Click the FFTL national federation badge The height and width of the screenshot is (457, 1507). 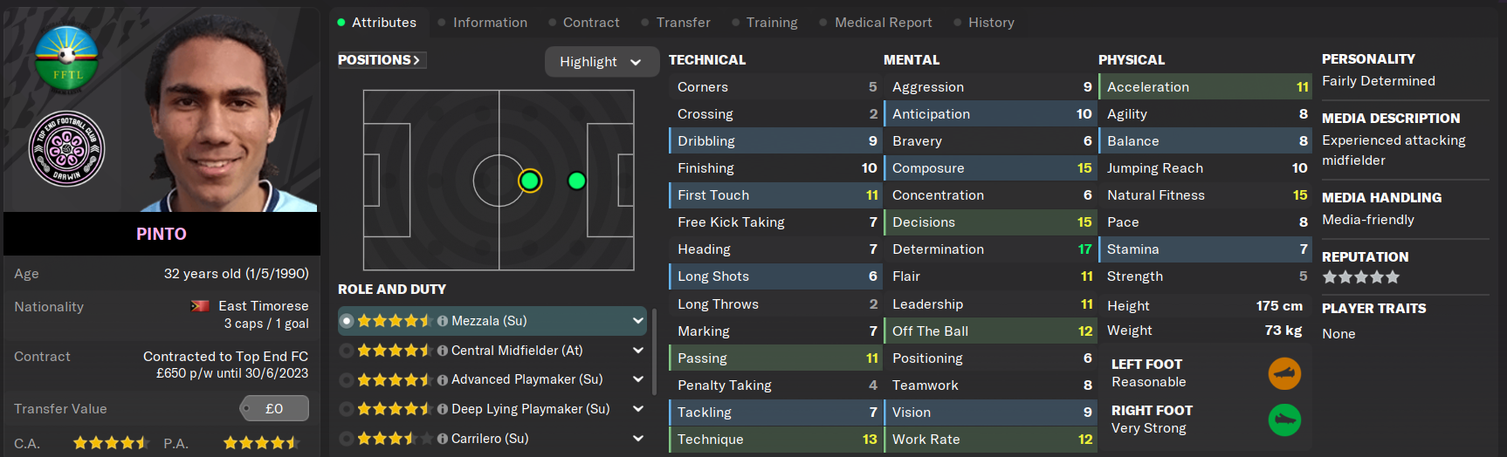(66, 58)
